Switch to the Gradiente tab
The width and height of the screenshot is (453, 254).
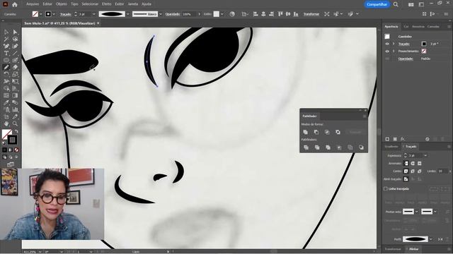click(391, 147)
